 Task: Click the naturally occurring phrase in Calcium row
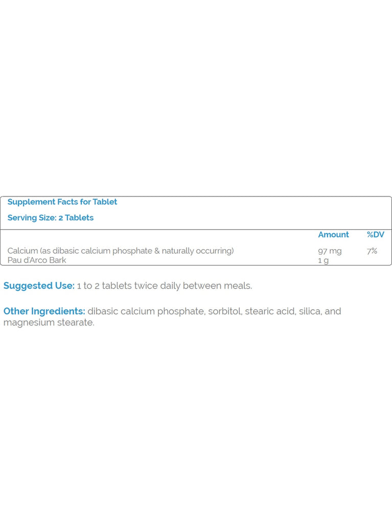click(197, 251)
